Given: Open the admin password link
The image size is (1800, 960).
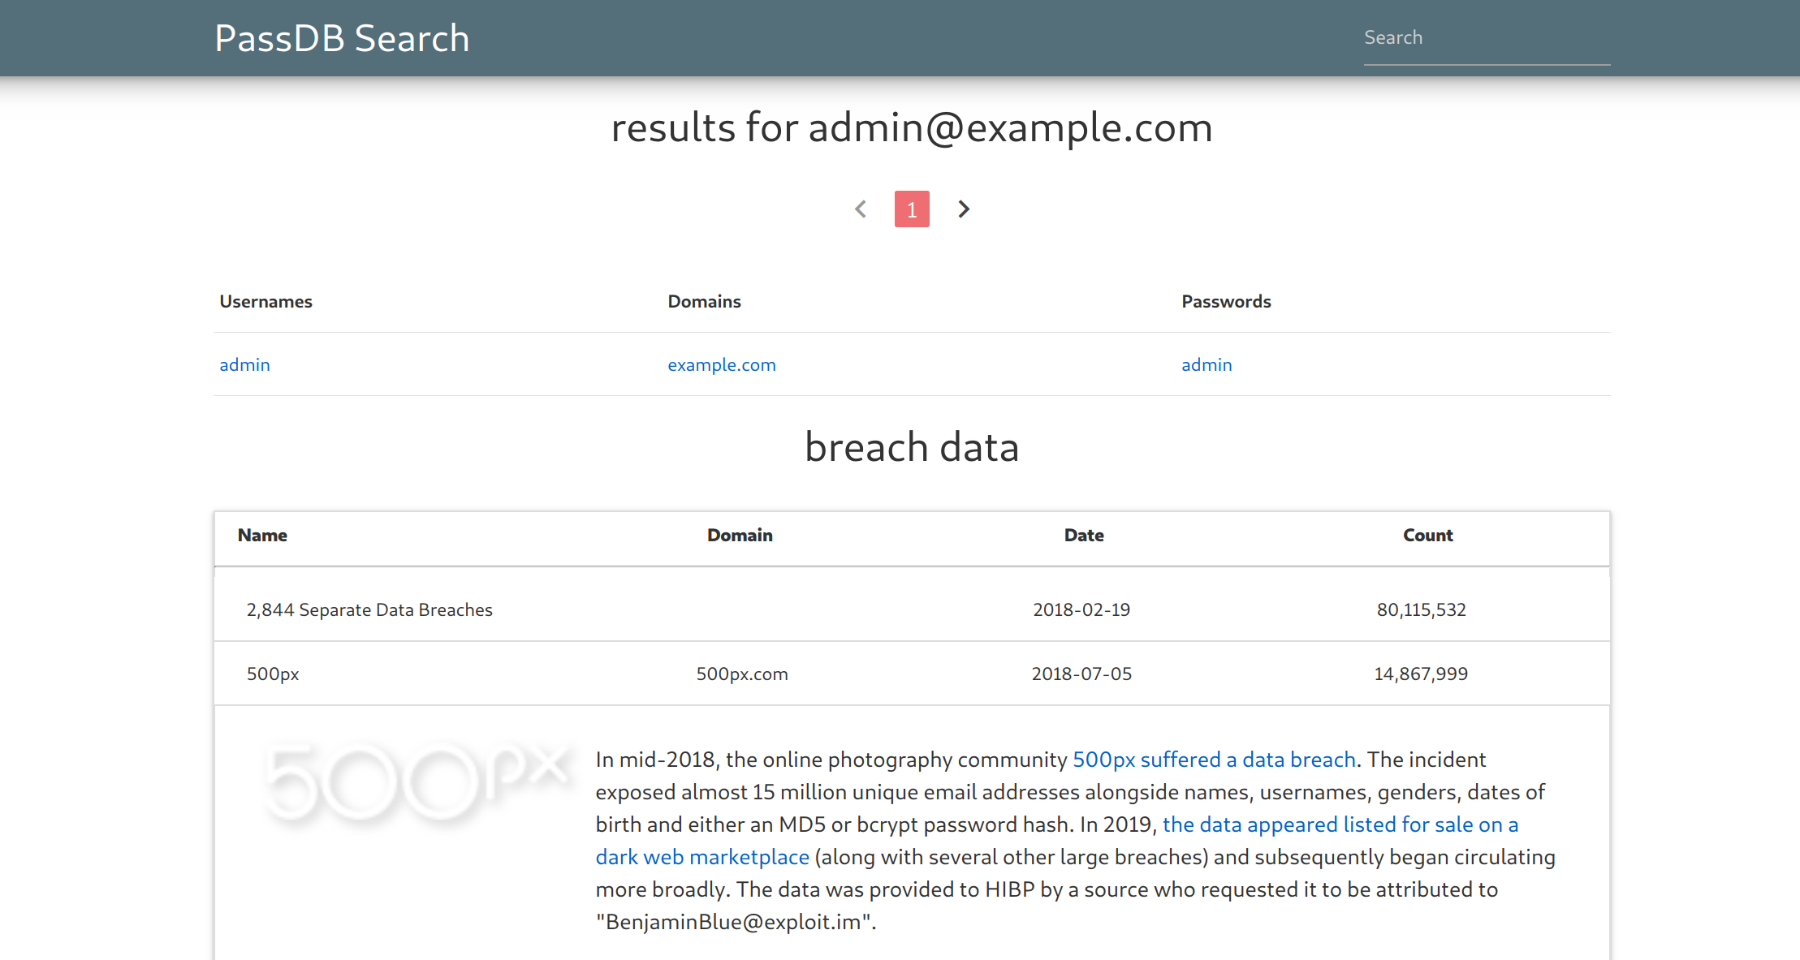Looking at the screenshot, I should click(1206, 365).
